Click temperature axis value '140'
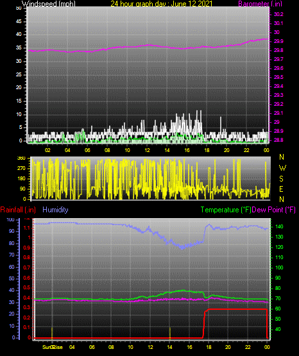 279,226
